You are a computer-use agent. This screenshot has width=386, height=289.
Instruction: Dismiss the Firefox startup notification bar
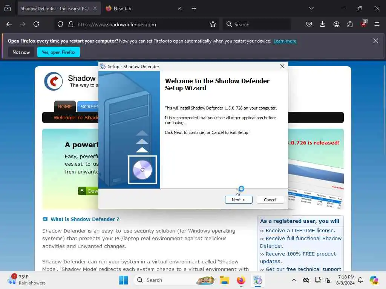click(375, 41)
